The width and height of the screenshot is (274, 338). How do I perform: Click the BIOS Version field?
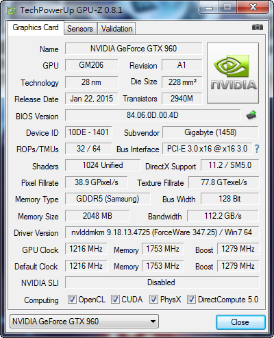tap(153, 115)
